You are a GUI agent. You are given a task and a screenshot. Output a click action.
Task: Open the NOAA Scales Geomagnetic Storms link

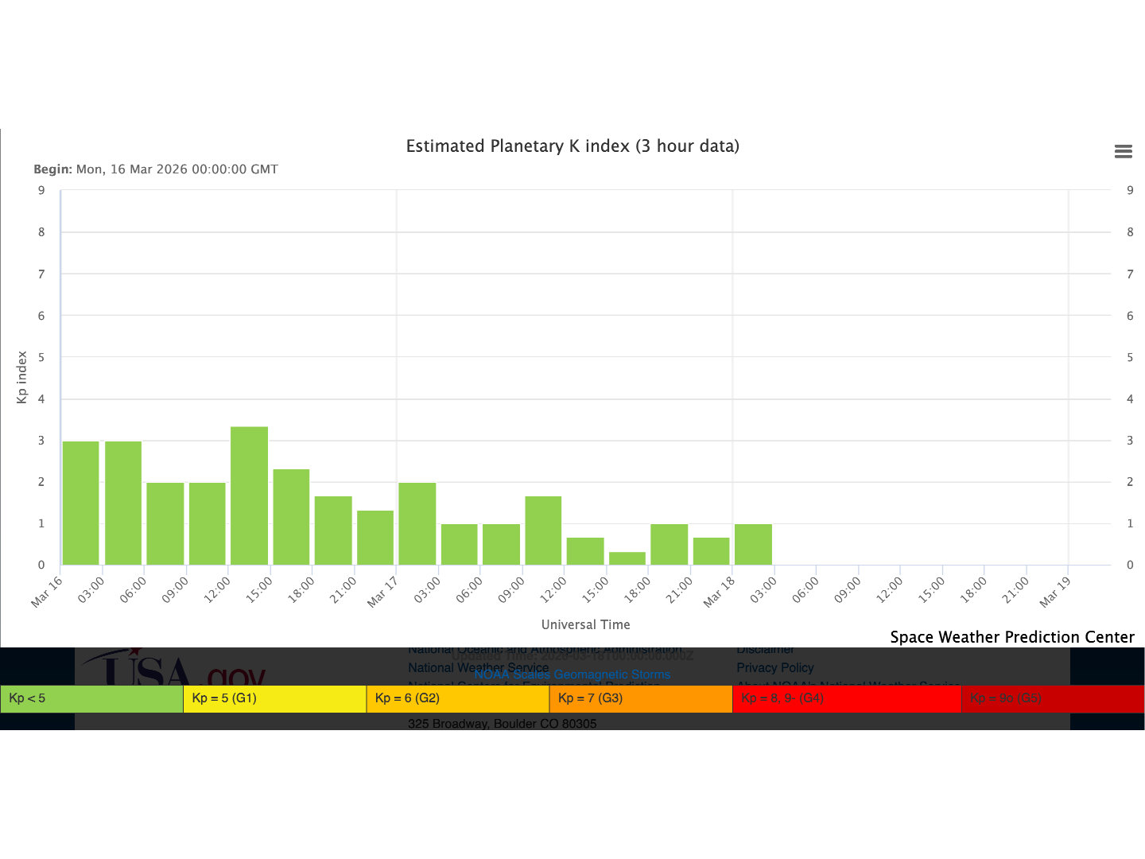coord(572,674)
